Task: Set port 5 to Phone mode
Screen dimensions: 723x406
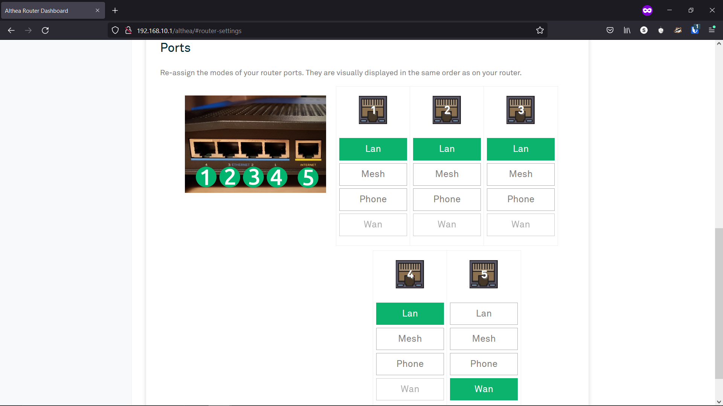Action: click(484, 364)
